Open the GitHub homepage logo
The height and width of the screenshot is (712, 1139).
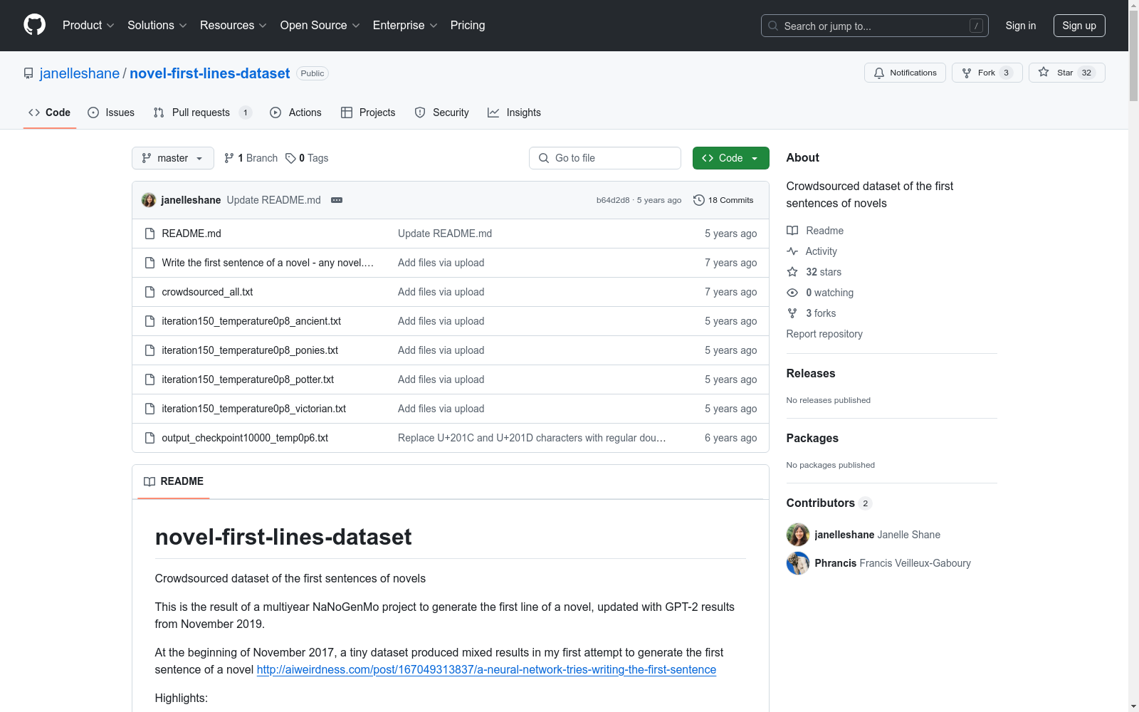click(x=34, y=25)
